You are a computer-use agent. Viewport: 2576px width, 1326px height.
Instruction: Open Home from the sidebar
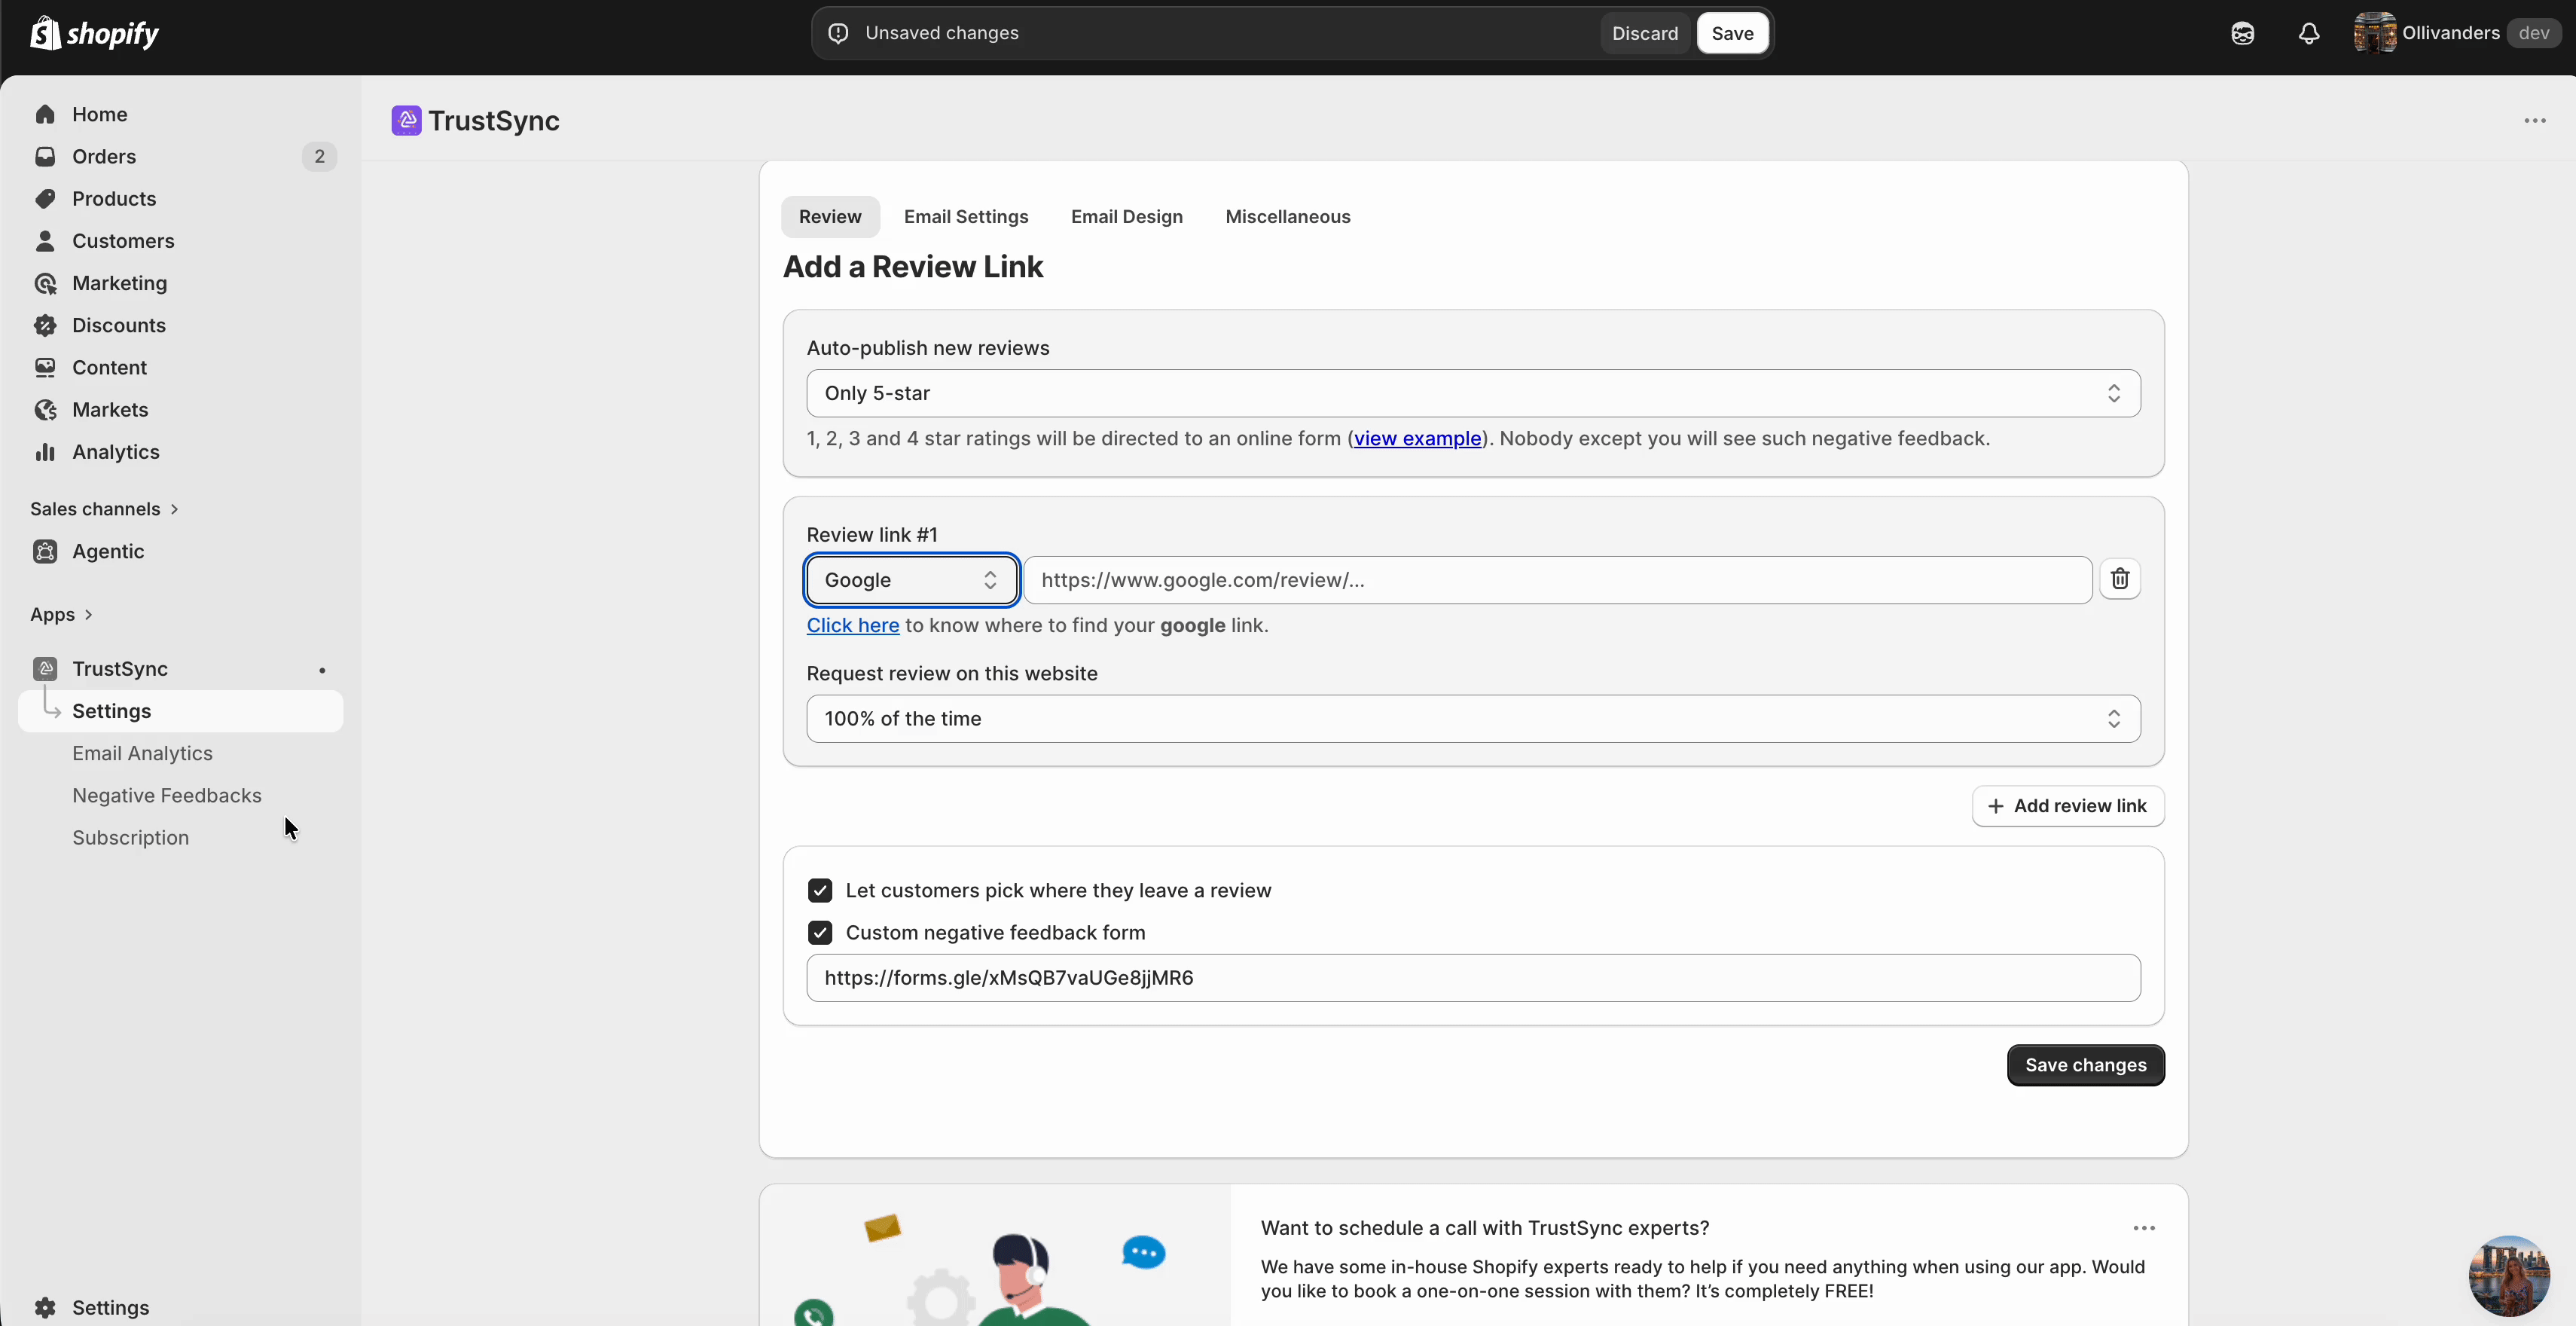99,114
